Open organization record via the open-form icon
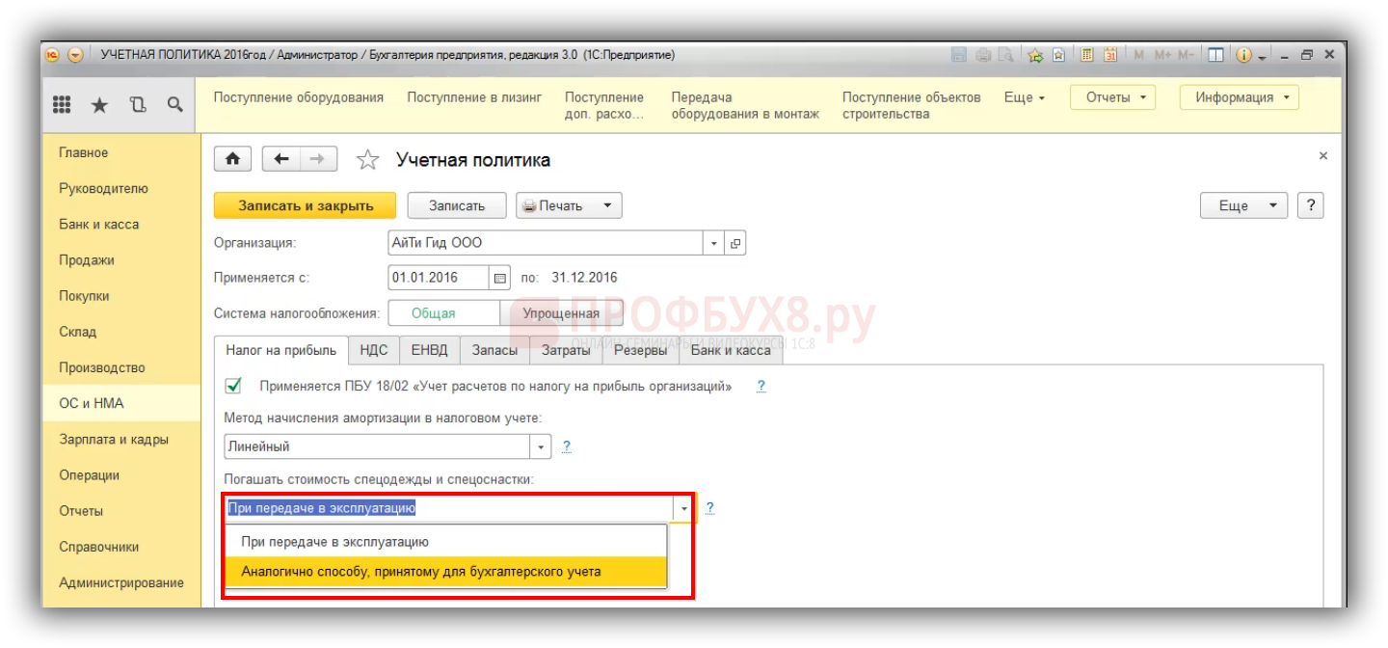1388x648 pixels. [735, 243]
